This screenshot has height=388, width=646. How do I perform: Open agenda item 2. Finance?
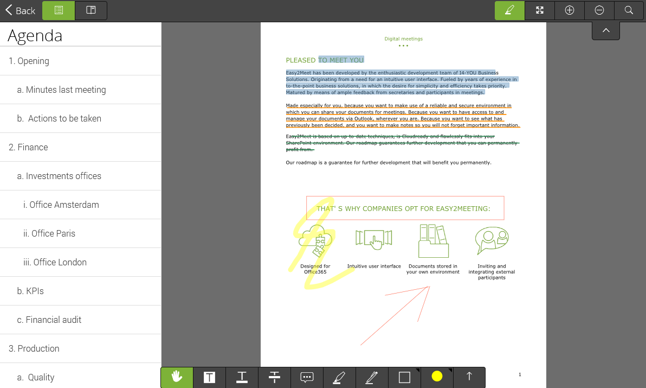[80, 147]
